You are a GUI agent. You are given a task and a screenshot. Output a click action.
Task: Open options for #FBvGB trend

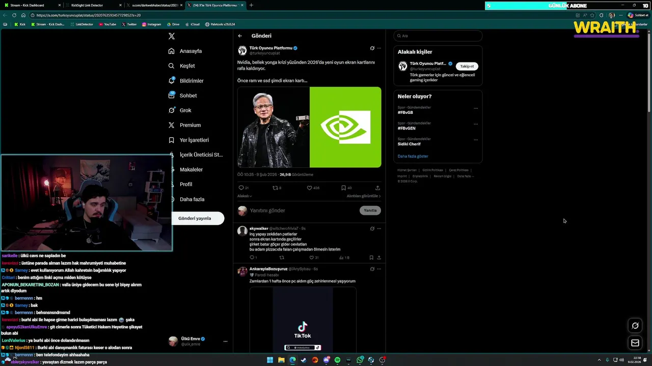476,108
